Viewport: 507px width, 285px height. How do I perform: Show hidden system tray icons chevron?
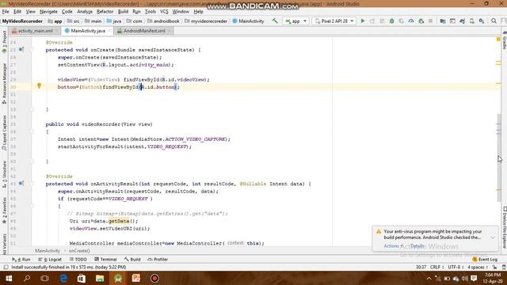[x=429, y=278]
